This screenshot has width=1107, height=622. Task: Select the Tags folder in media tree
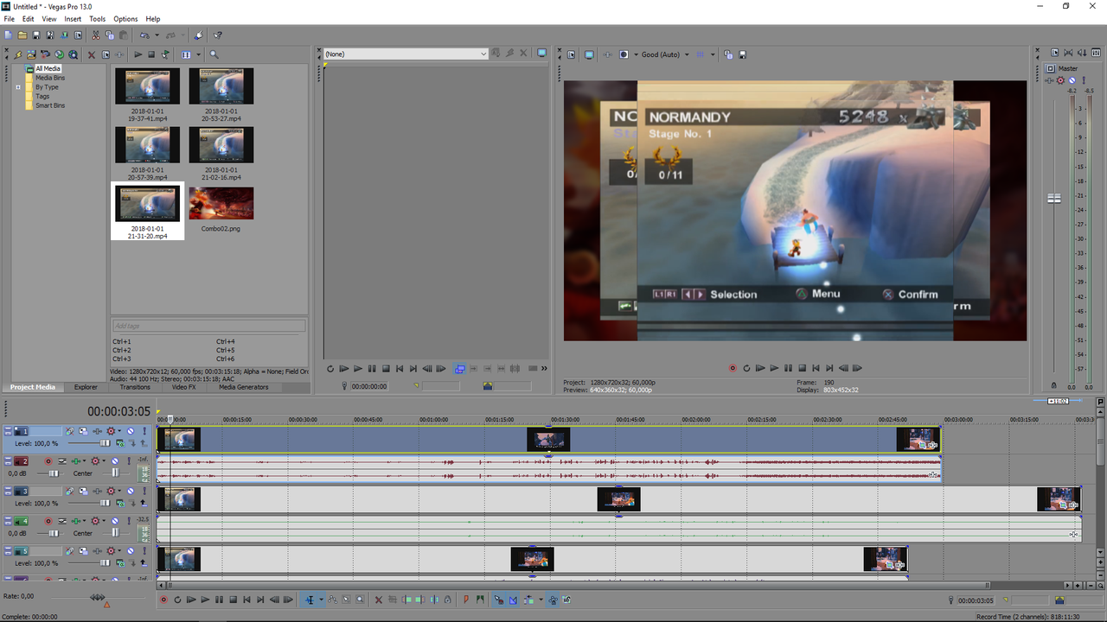pyautogui.click(x=42, y=96)
